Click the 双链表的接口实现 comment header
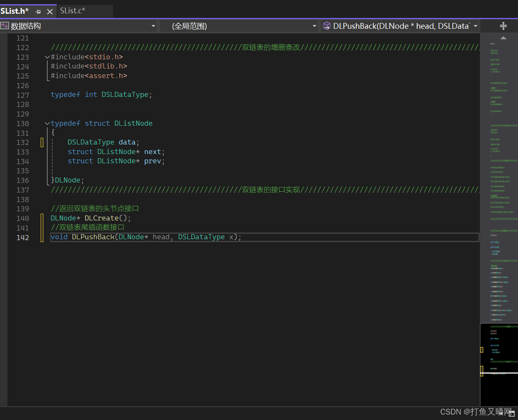The image size is (518, 420). (x=271, y=190)
